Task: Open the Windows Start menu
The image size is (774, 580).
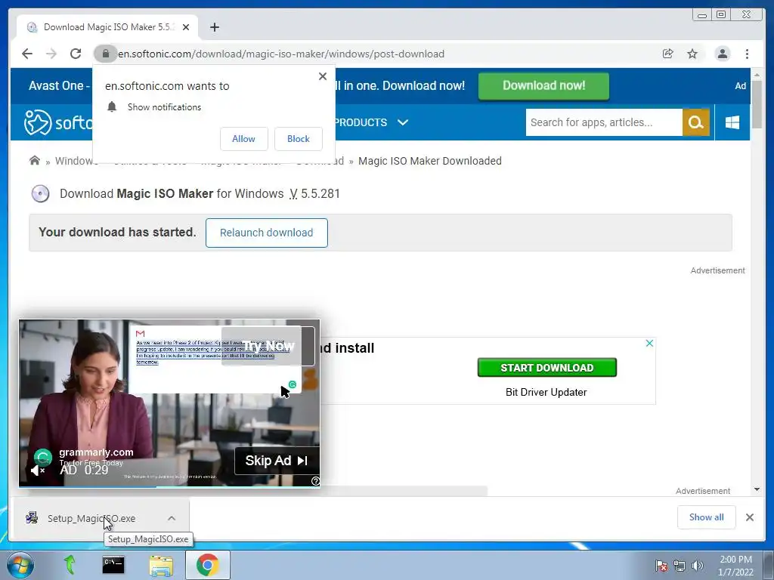Action: [20, 565]
